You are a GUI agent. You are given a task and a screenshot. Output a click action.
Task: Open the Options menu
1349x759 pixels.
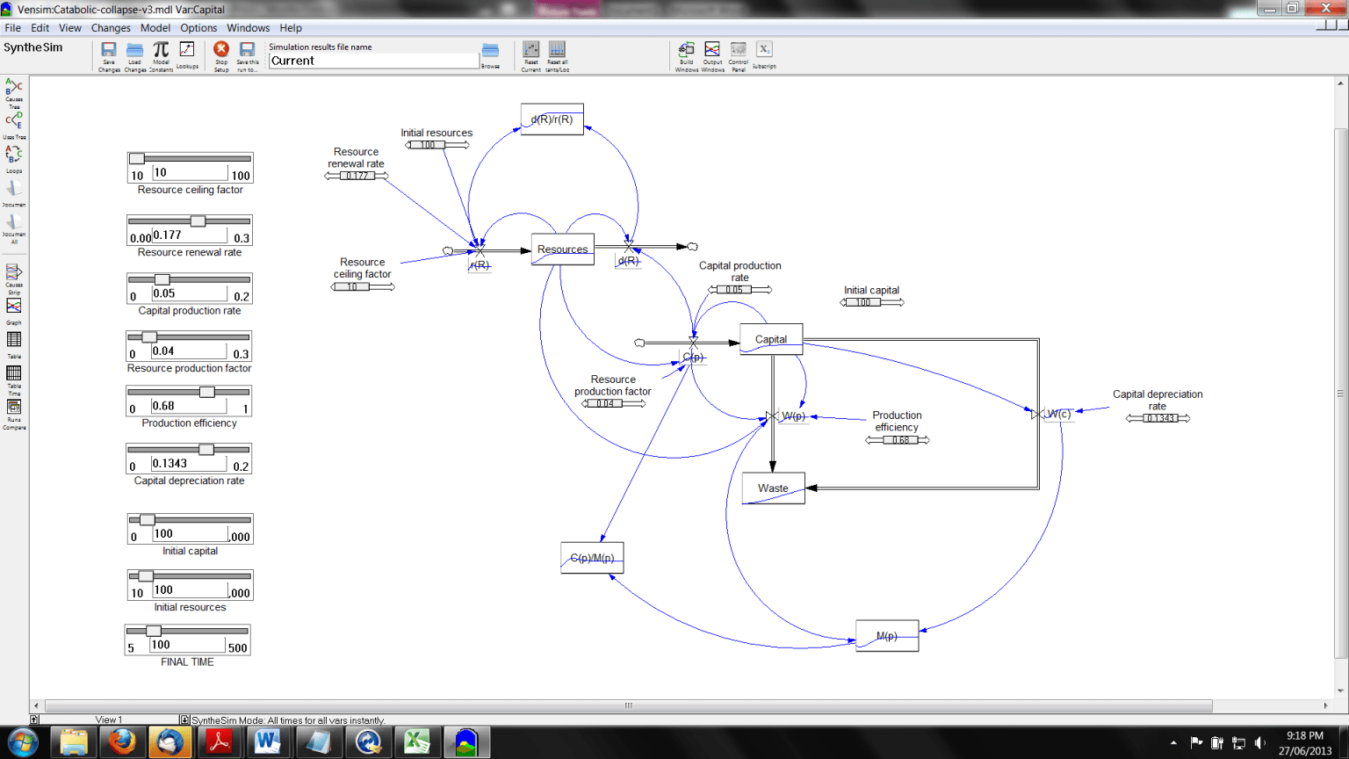pyautogui.click(x=198, y=27)
